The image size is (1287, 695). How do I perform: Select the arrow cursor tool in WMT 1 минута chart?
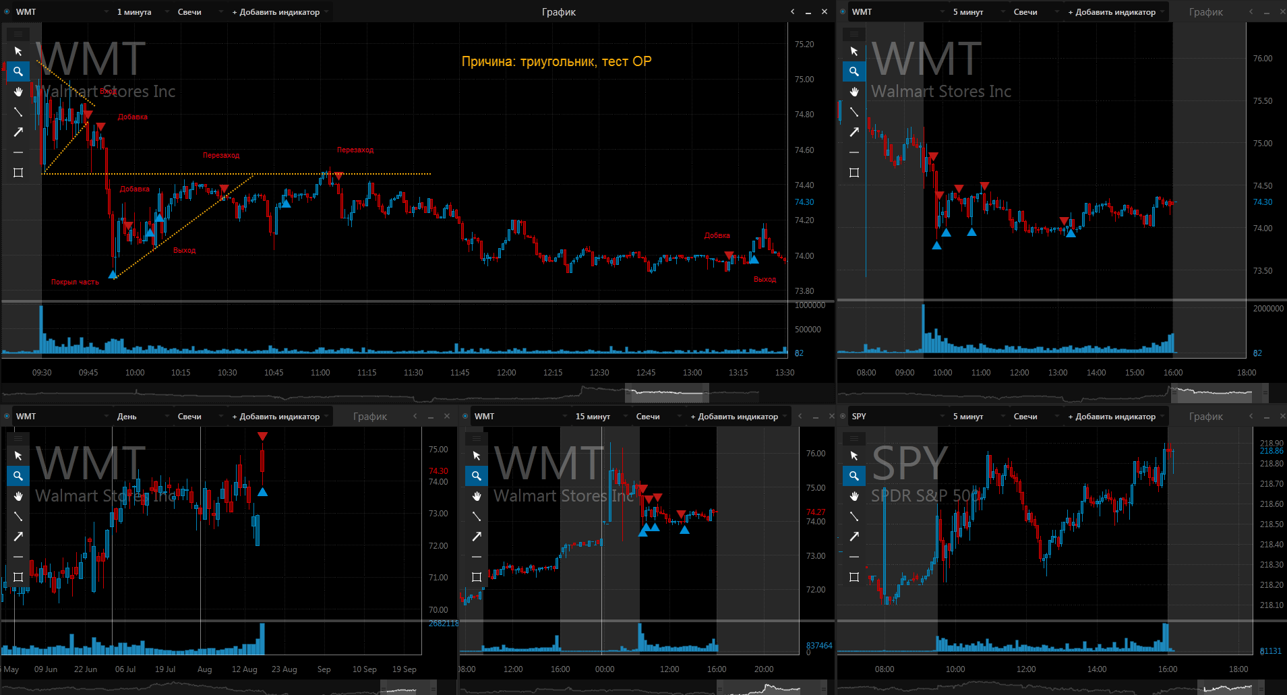point(18,51)
